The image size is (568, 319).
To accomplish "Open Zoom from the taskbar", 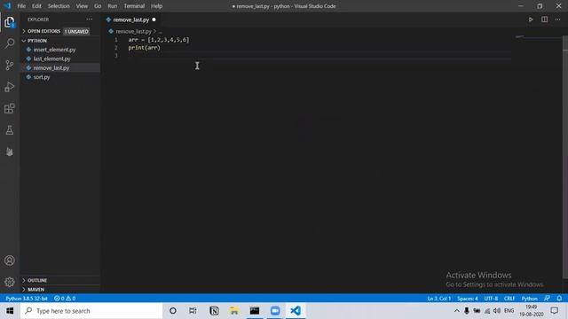I will tap(275, 311).
